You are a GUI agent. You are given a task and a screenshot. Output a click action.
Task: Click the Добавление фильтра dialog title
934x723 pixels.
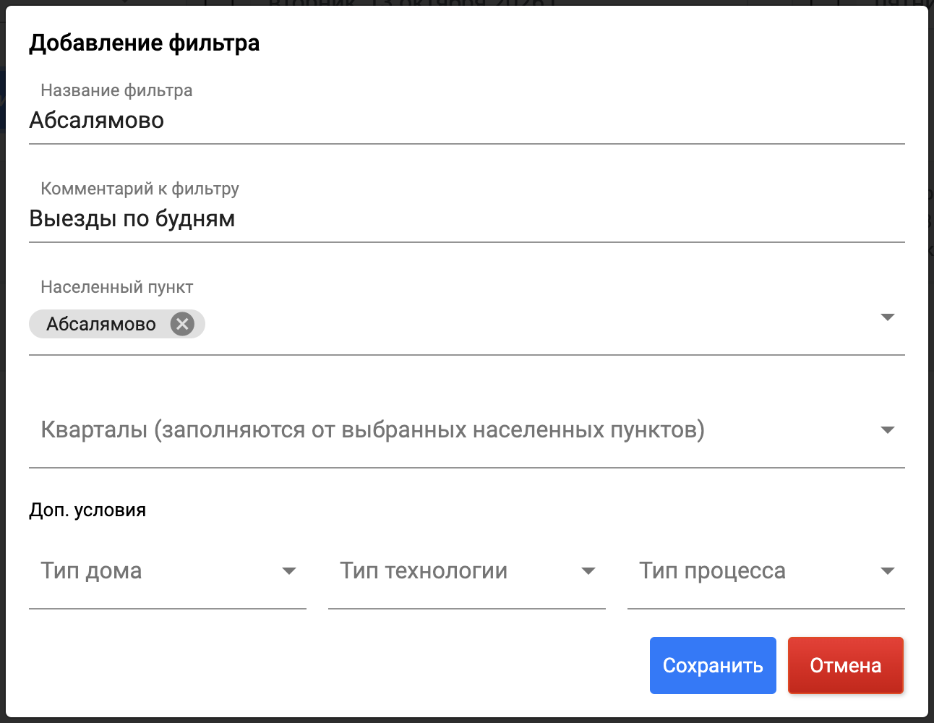coord(145,43)
